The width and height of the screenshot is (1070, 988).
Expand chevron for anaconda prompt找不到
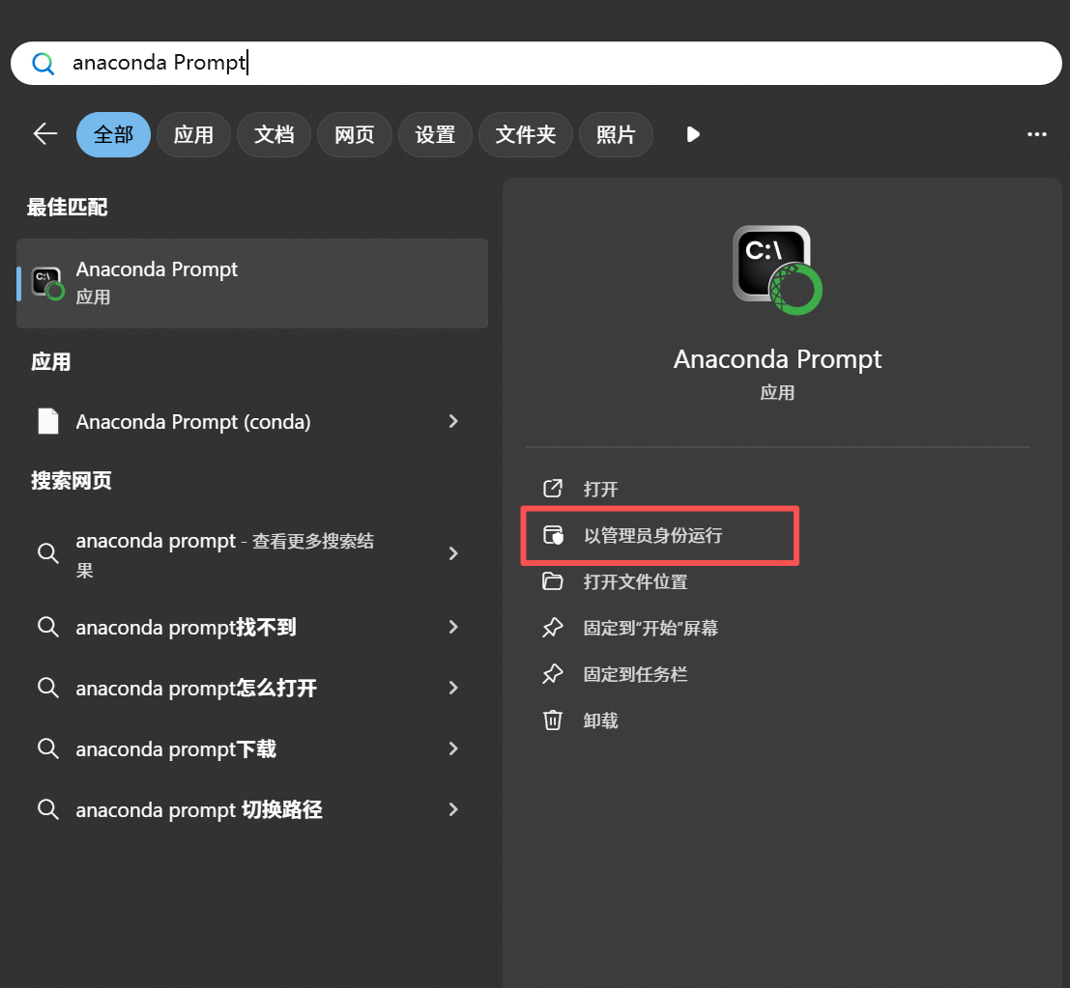[453, 627]
